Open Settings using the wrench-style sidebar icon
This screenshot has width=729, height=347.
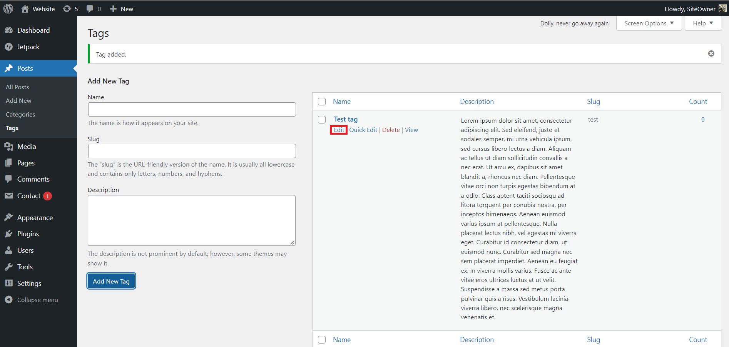tap(9, 283)
